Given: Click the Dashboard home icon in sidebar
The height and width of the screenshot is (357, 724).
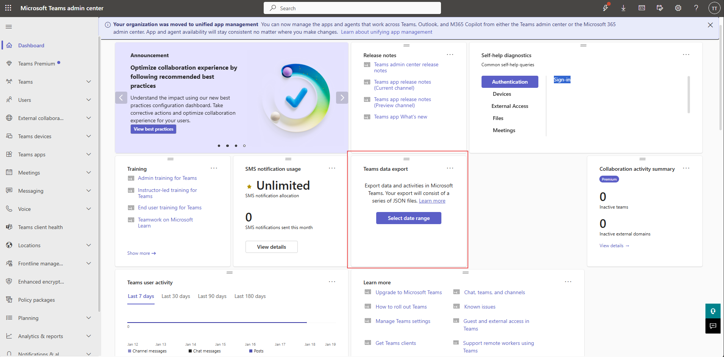Looking at the screenshot, I should coord(9,45).
